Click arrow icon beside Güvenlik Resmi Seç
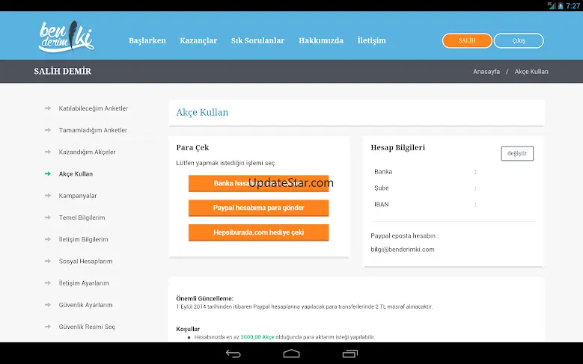 [48, 327]
